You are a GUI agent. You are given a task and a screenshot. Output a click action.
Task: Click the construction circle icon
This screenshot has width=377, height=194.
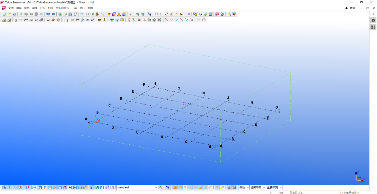(204, 20)
